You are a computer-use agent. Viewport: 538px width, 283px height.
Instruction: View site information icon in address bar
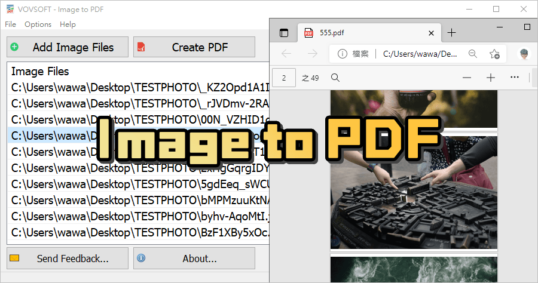click(x=342, y=54)
